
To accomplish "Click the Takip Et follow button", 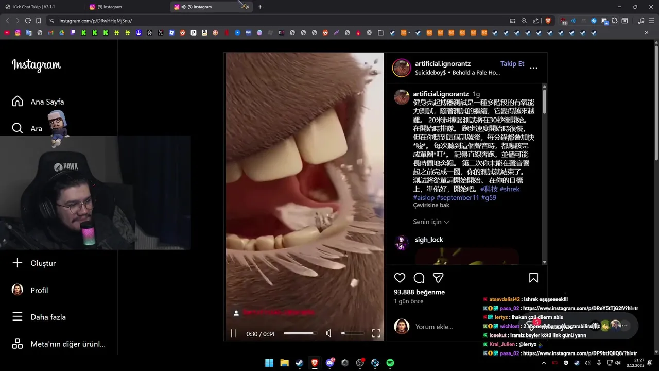I will 512,63.
